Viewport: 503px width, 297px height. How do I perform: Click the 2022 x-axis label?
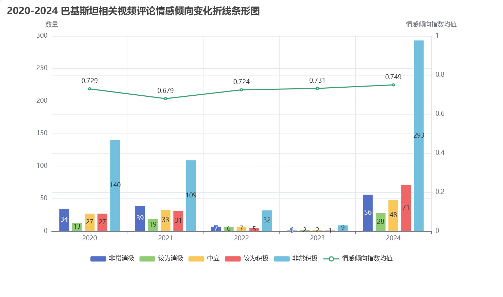pyautogui.click(x=241, y=238)
